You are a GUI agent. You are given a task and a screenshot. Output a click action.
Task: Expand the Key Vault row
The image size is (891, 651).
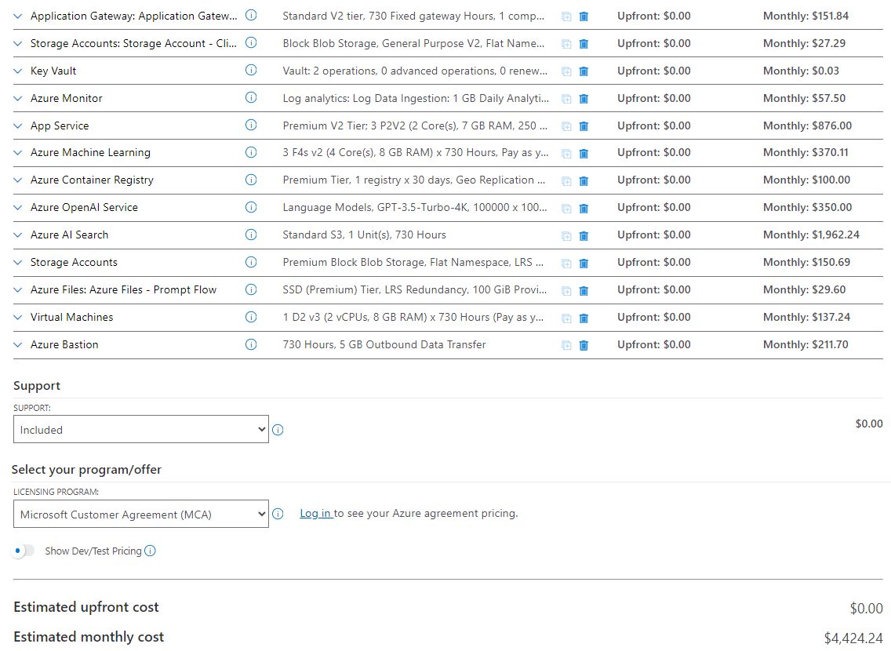pos(17,71)
